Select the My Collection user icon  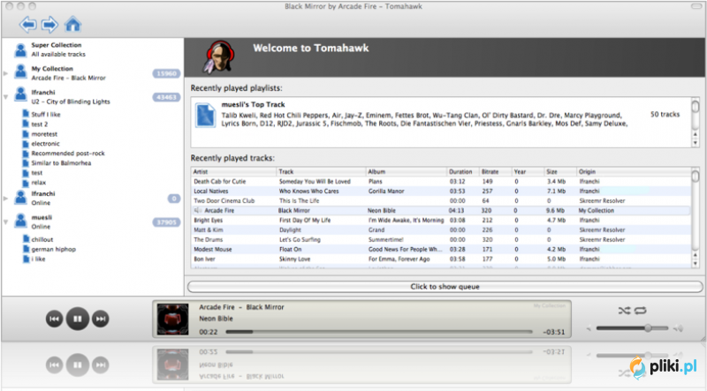pos(20,73)
